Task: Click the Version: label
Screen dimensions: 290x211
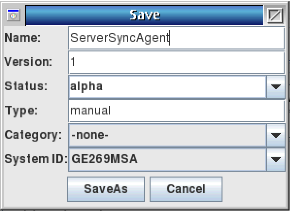Action: 28,62
